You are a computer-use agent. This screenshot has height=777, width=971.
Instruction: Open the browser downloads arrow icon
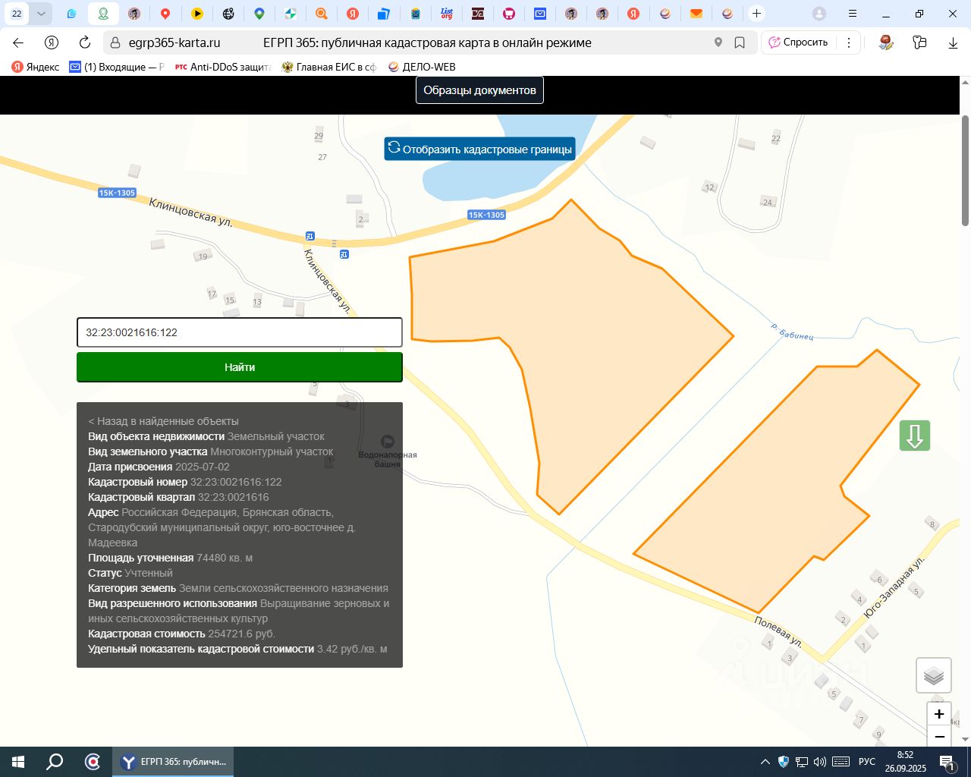[954, 42]
